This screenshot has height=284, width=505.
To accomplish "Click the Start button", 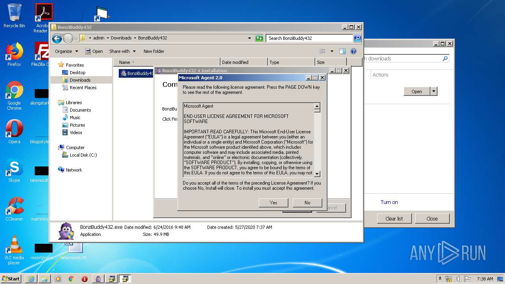I will (11, 279).
